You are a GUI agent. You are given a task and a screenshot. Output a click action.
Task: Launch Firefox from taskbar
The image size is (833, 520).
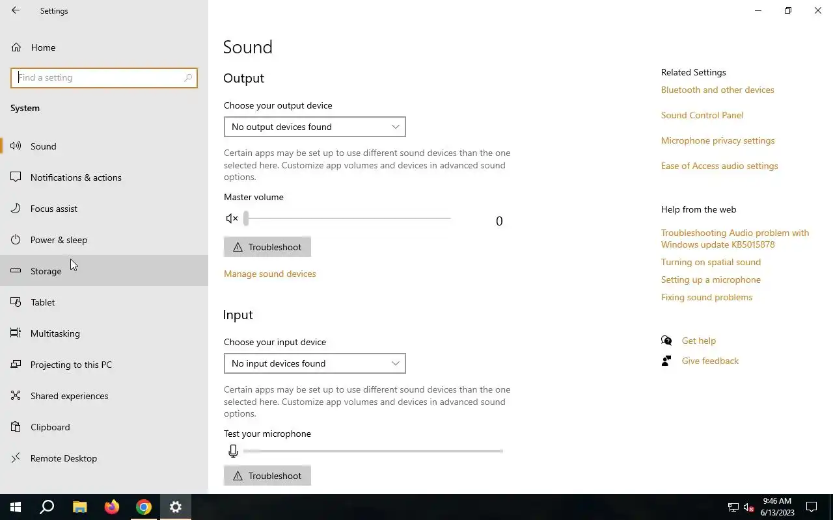(x=112, y=507)
